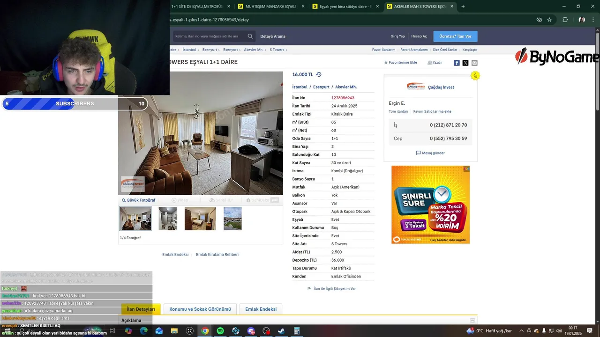Select the bedroom photo thumbnail
600x337 pixels.
coord(200,219)
